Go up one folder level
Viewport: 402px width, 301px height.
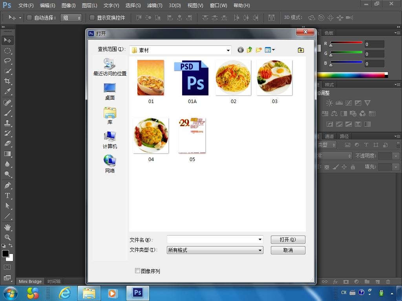pyautogui.click(x=249, y=50)
